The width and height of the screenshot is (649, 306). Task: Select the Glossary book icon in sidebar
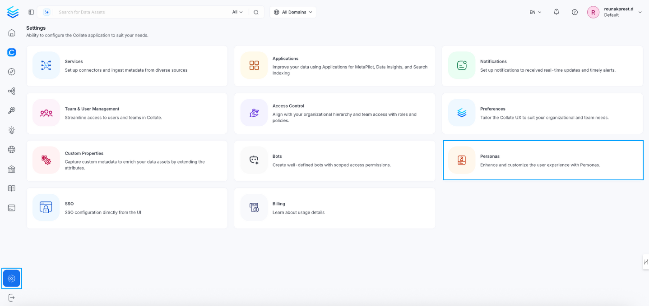(x=11, y=188)
